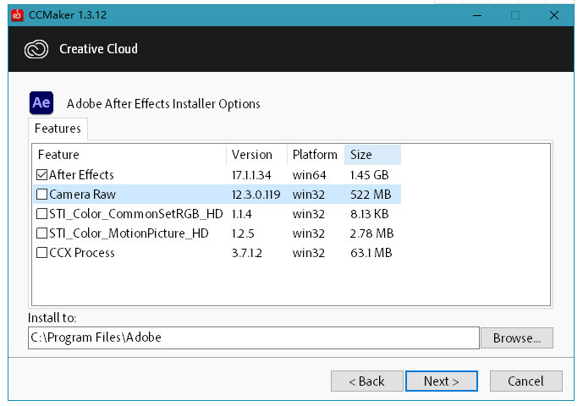Click the Platform column header

coord(316,155)
